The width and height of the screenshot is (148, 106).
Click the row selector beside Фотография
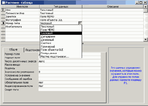click(x=3, y=20)
